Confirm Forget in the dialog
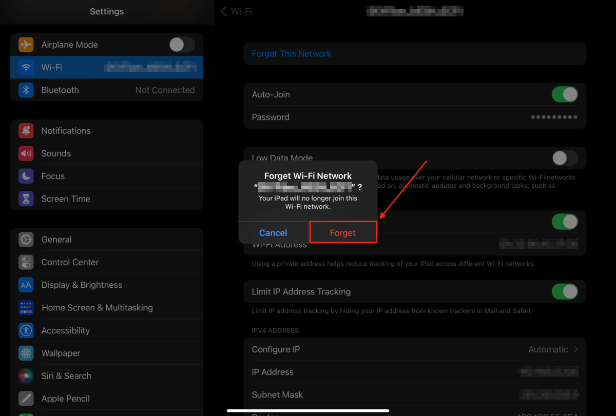The width and height of the screenshot is (616, 416). [x=343, y=232]
